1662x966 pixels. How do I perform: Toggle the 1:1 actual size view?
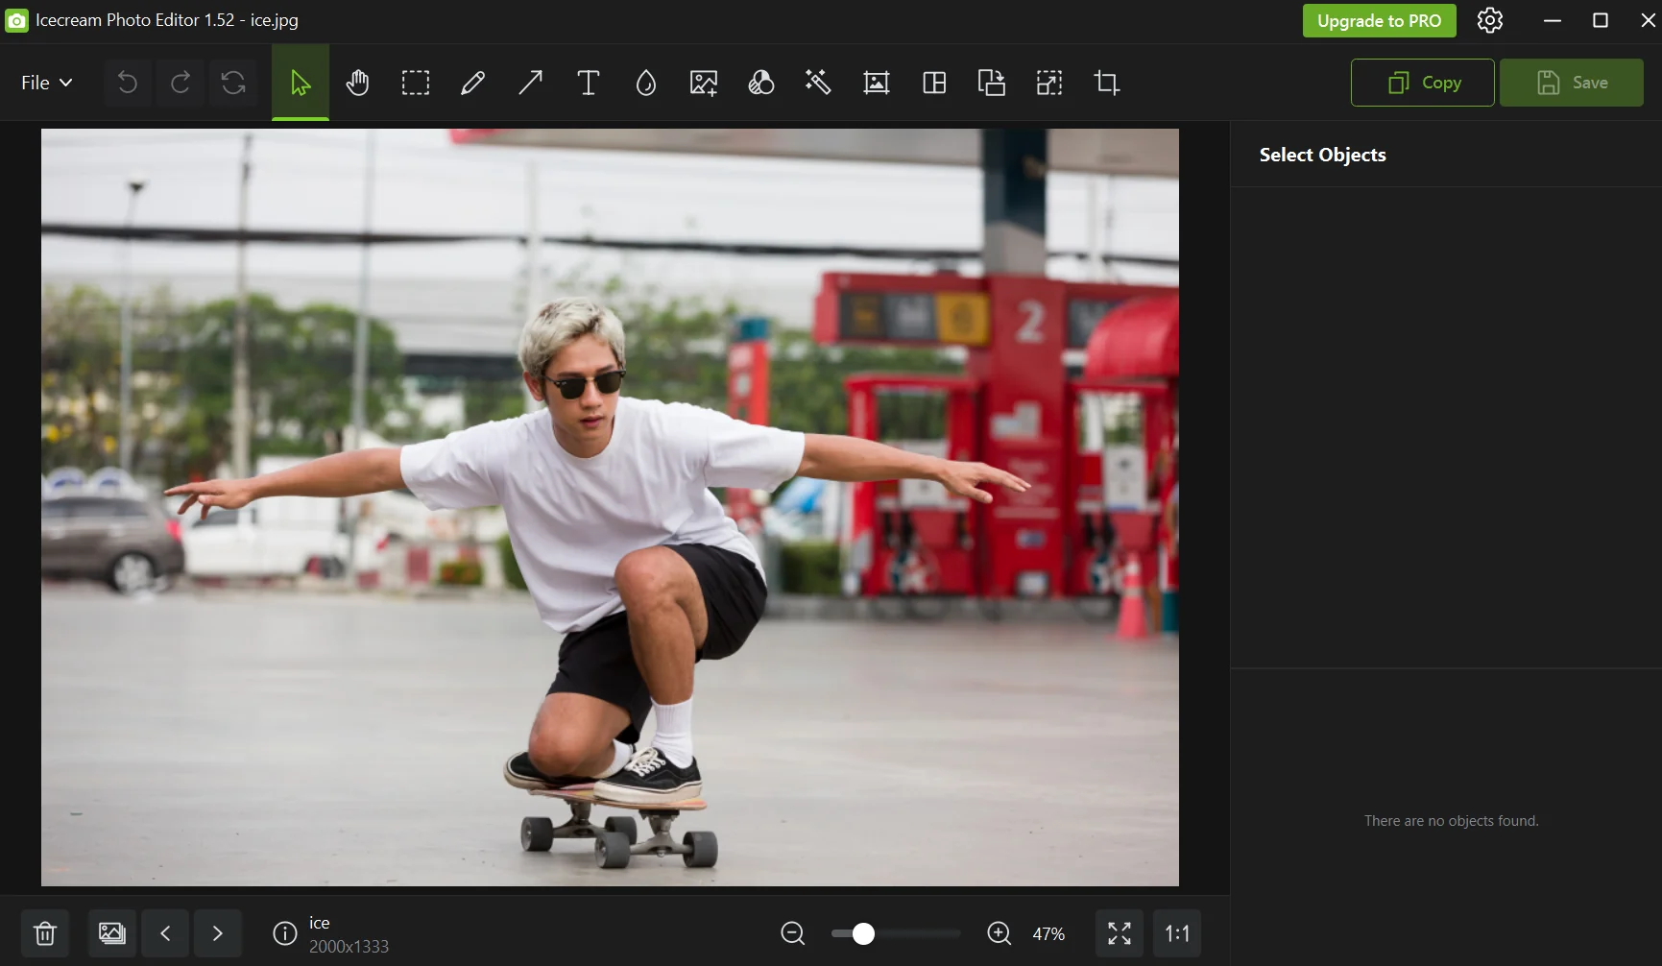point(1176,933)
